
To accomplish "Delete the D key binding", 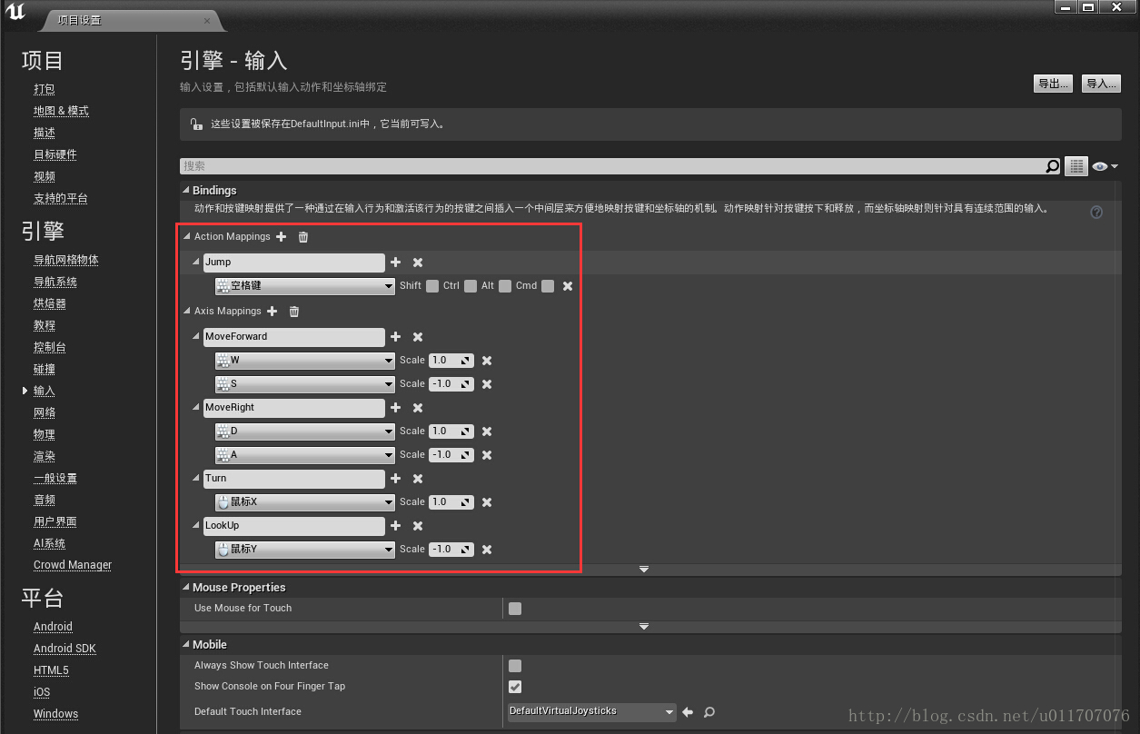I will click(487, 431).
